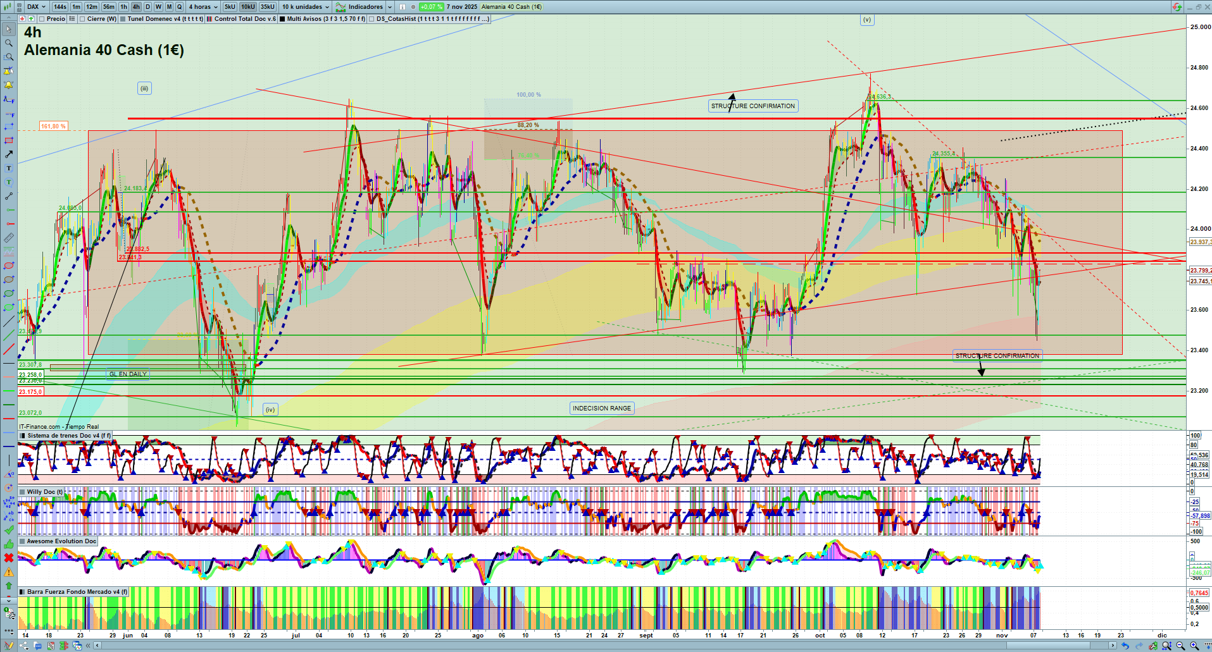Select the red rectangle drawing tool
The image size is (1212, 652).
pos(9,140)
